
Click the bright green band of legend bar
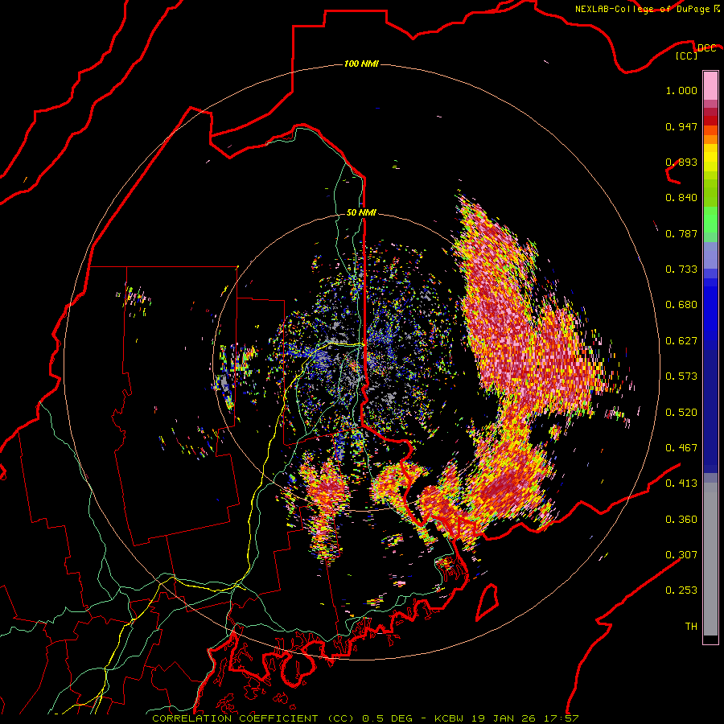(x=710, y=220)
